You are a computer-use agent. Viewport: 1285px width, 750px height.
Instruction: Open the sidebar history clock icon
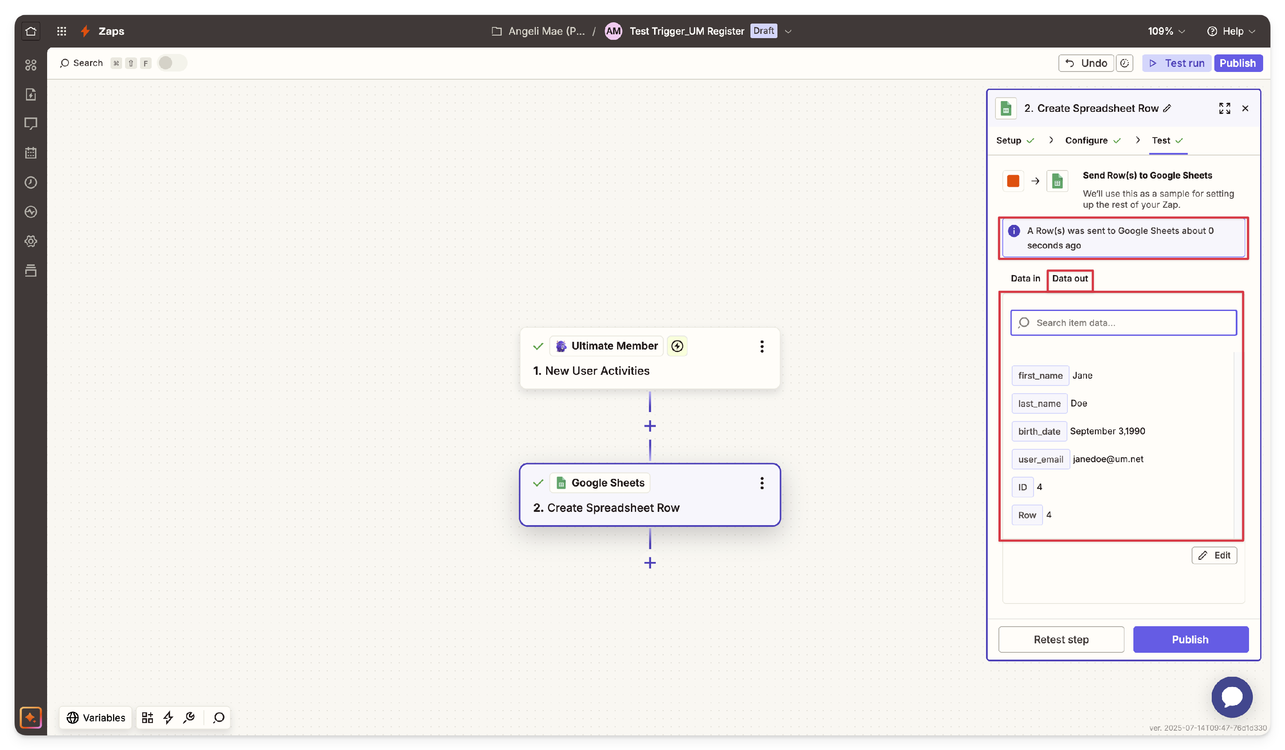(x=30, y=182)
